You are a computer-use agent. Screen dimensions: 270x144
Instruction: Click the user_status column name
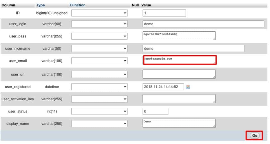[18, 111]
